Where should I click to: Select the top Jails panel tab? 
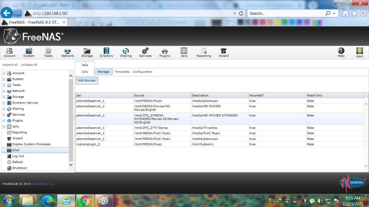(x=85, y=65)
